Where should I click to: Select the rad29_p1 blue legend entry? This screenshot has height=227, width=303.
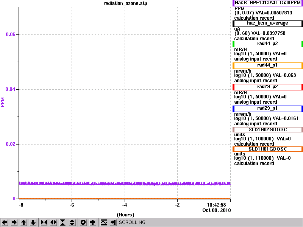click(268, 109)
